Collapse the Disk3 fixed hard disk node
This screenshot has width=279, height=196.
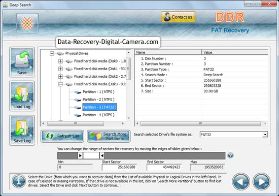pos(60,84)
